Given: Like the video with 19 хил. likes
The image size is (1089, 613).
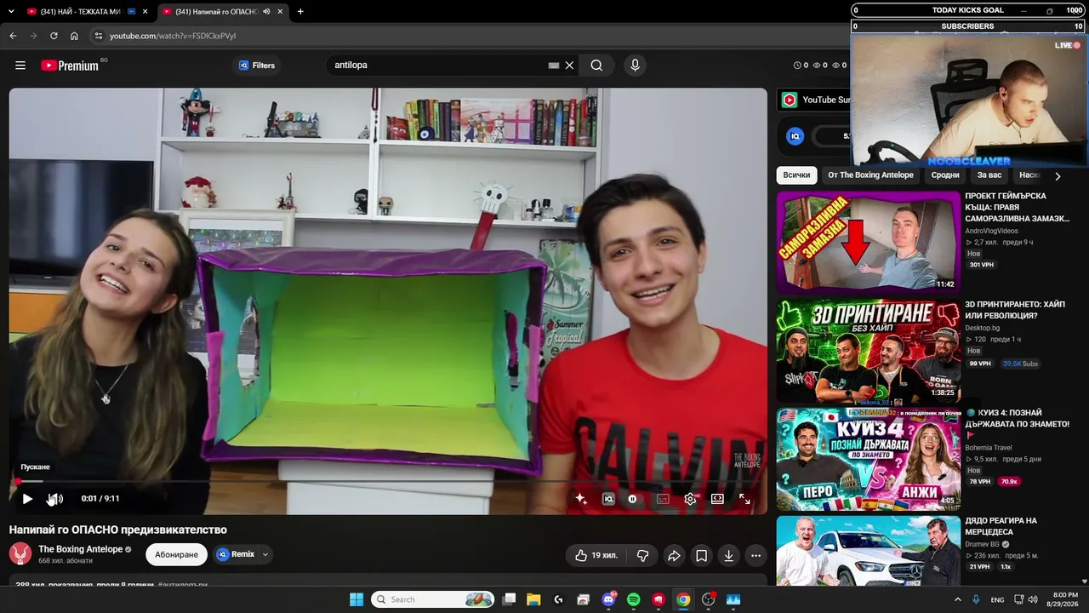Looking at the screenshot, I should pos(596,556).
